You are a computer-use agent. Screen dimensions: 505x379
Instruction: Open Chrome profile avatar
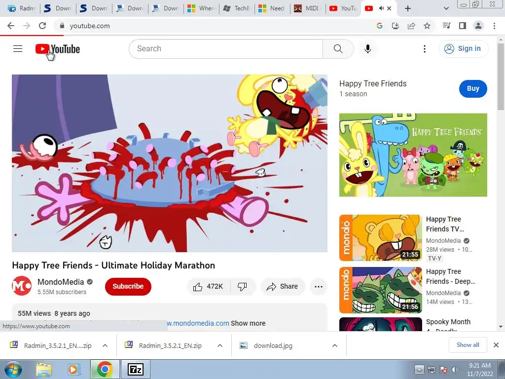pyautogui.click(x=478, y=26)
